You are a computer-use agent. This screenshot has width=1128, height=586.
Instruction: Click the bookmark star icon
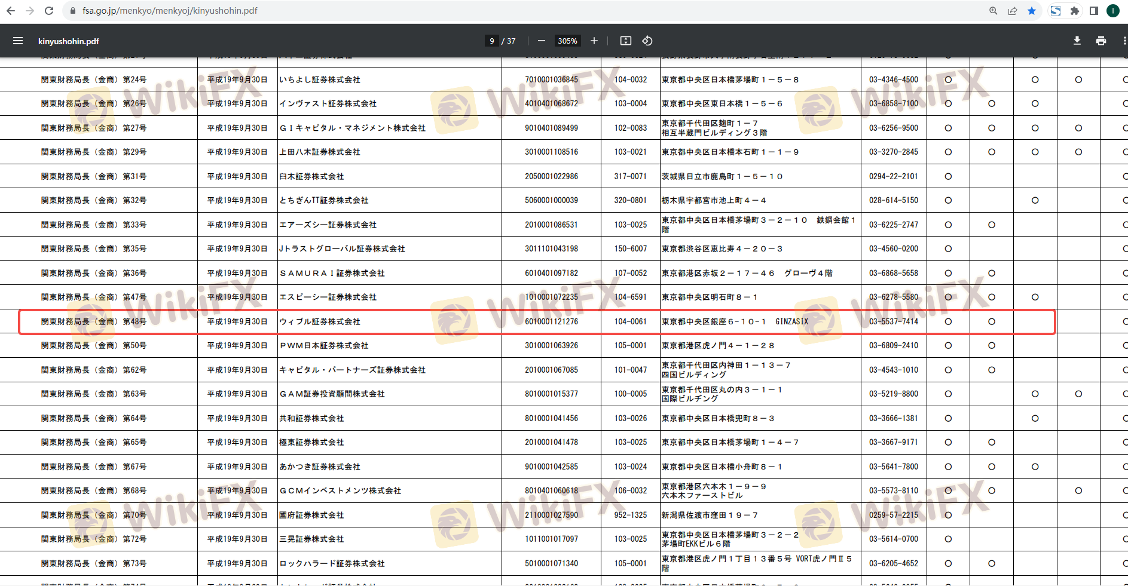click(x=1031, y=11)
